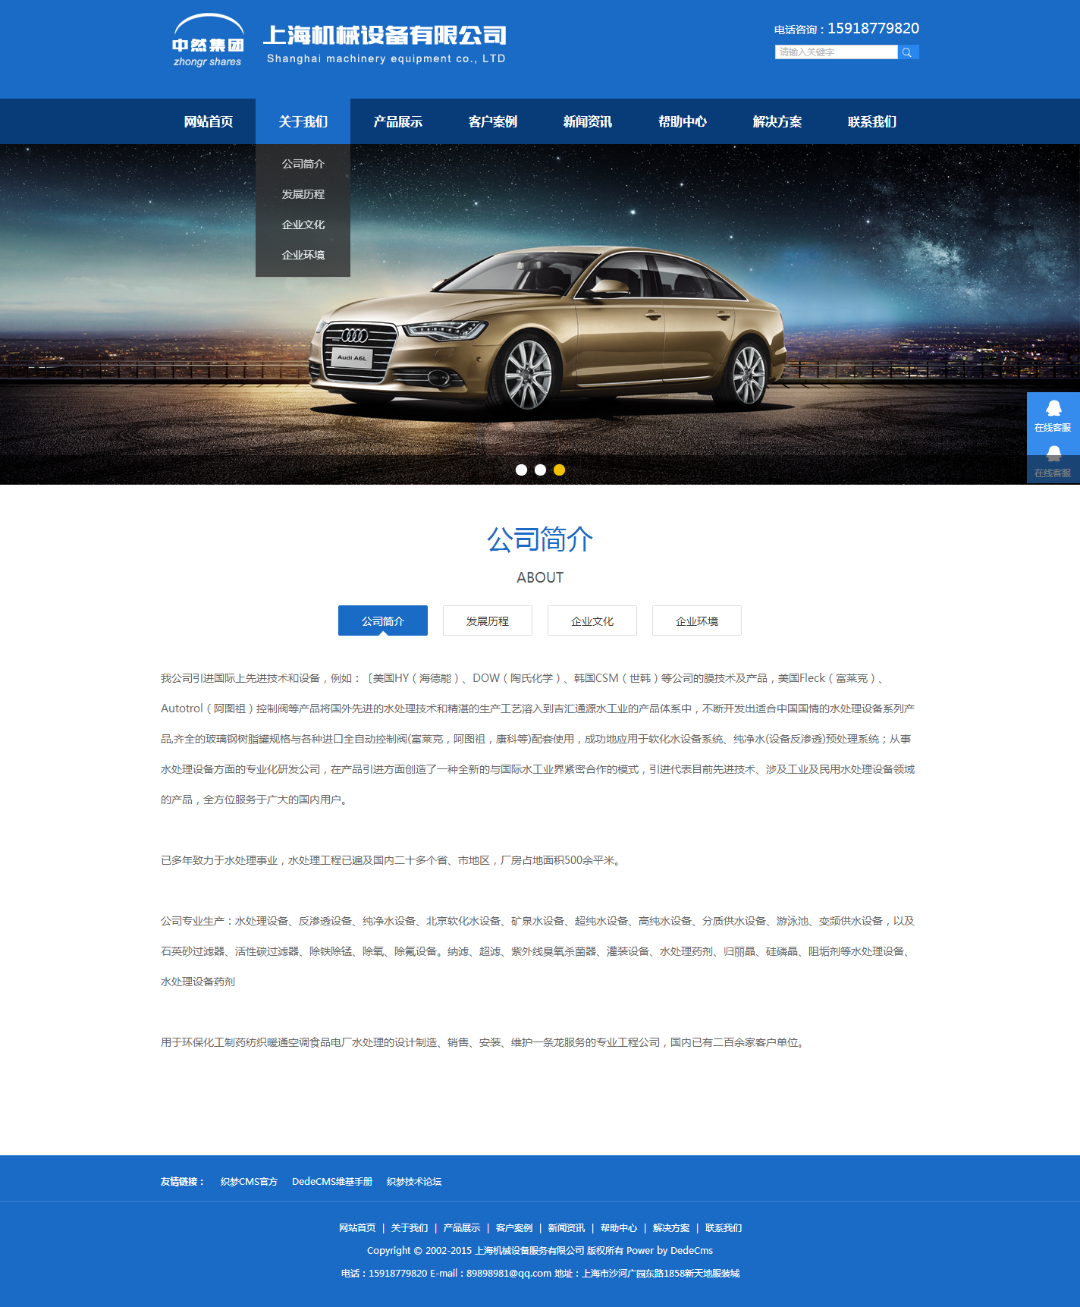Screen dimensions: 1080x1307
Task: Go to 网站首页 in main navigation
Action: (209, 121)
